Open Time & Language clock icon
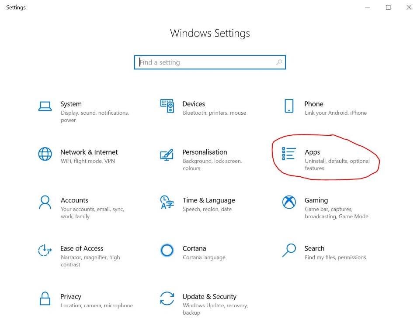This screenshot has height=323, width=417. pyautogui.click(x=167, y=202)
